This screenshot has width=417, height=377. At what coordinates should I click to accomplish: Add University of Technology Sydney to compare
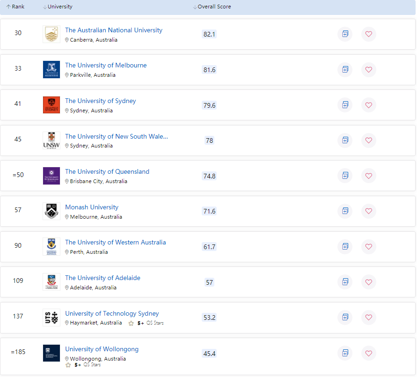click(x=345, y=318)
